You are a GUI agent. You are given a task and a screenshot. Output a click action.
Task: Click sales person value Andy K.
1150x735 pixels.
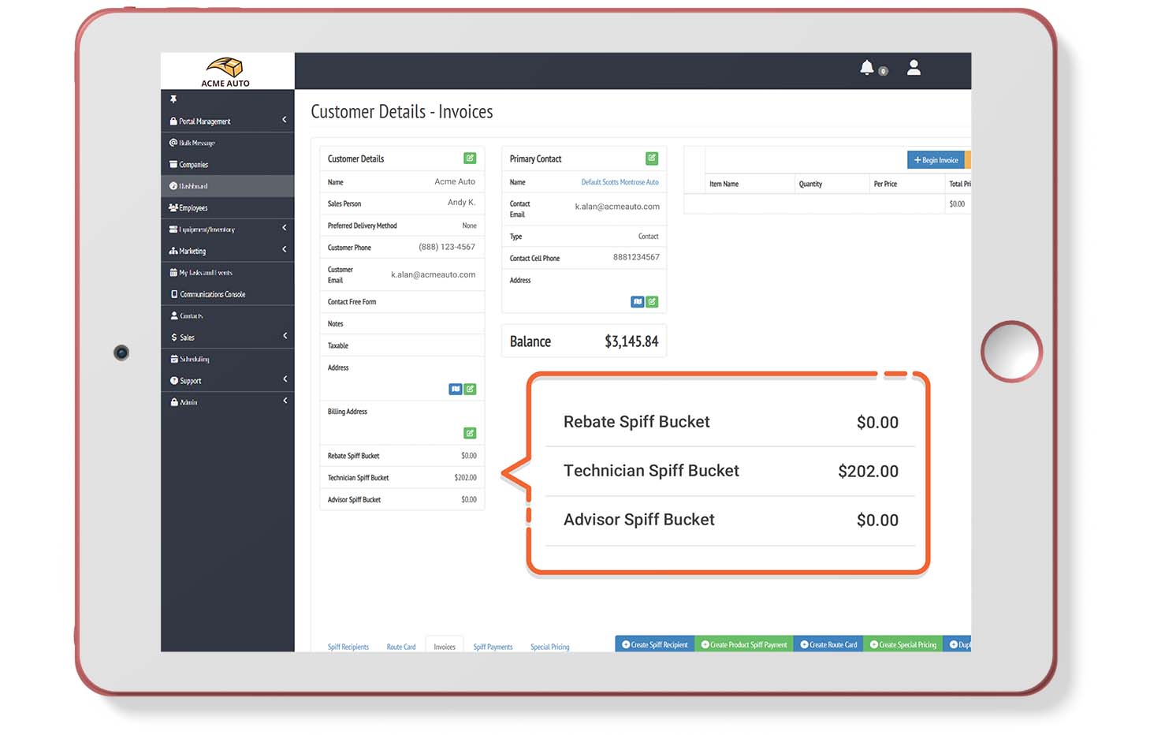[461, 203]
